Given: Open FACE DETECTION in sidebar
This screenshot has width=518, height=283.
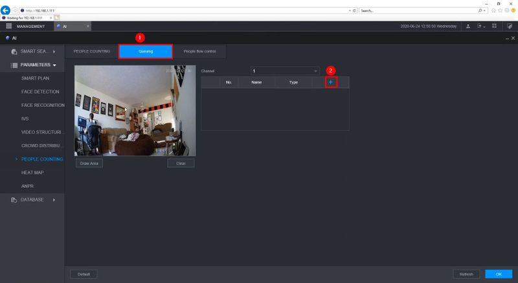Looking at the screenshot, I should coord(40,92).
